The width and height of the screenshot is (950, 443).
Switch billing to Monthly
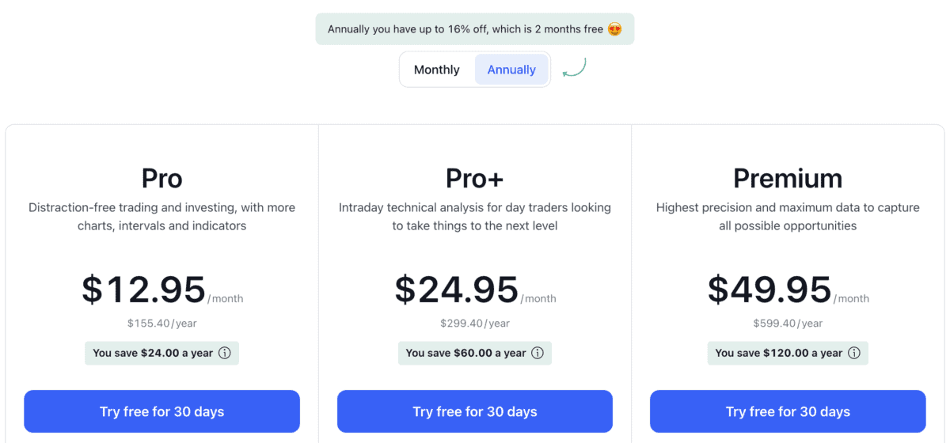click(x=436, y=70)
